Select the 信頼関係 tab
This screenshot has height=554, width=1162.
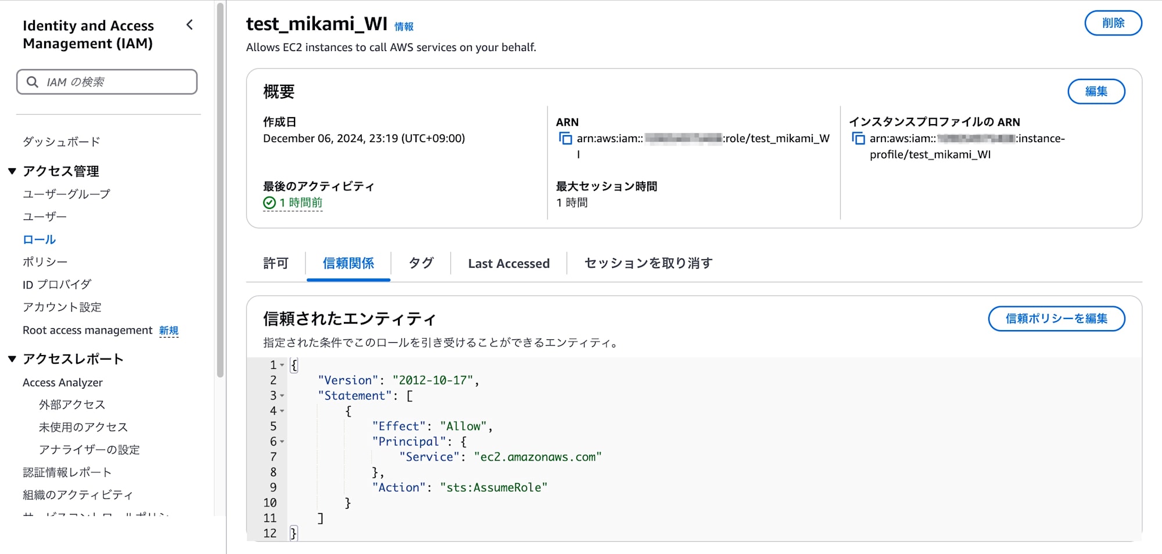click(x=348, y=263)
